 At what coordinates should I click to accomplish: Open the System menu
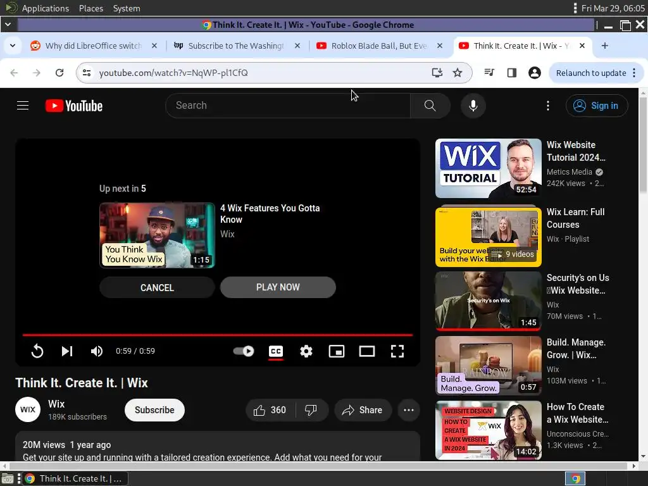pyautogui.click(x=127, y=8)
